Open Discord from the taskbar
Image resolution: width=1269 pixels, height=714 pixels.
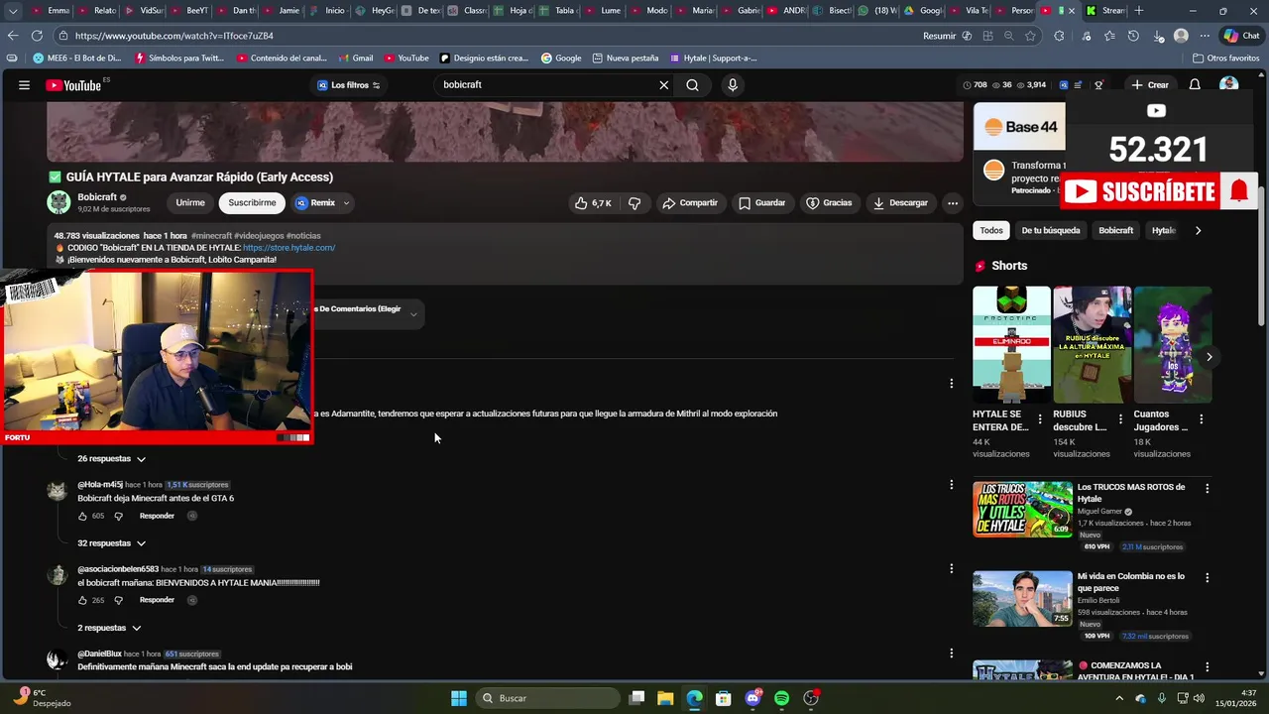(x=752, y=698)
